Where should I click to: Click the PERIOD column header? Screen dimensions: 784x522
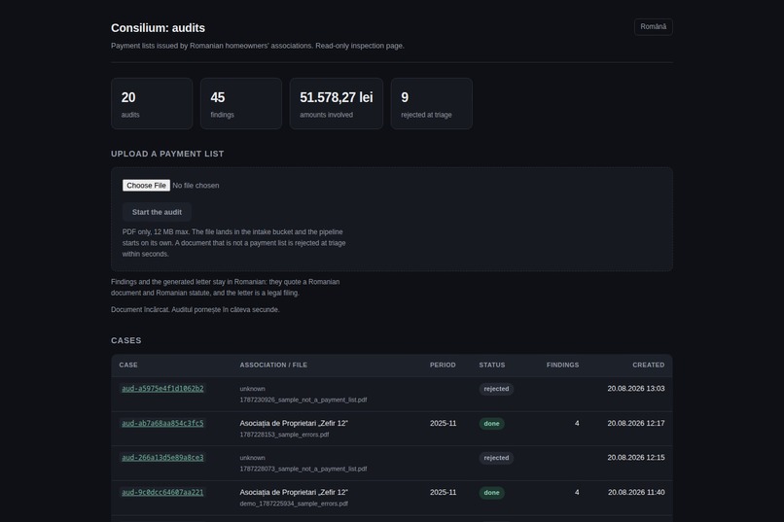tap(443, 365)
